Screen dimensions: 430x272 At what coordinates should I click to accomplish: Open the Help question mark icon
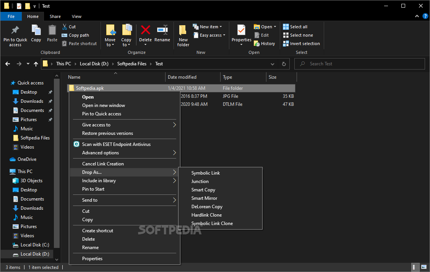(x=425, y=16)
